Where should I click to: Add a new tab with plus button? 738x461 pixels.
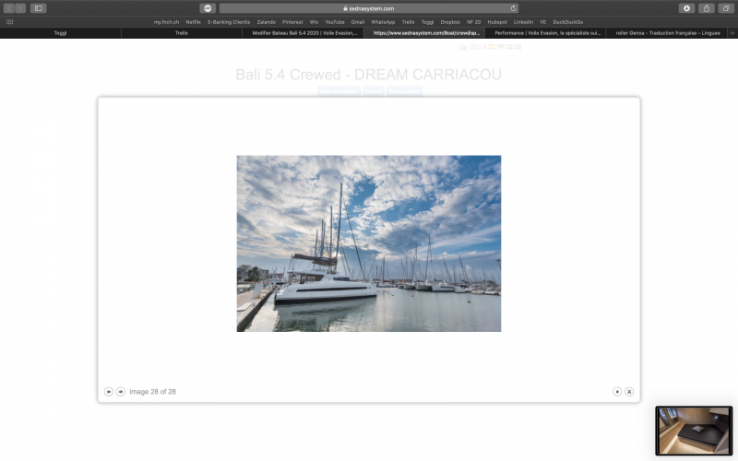click(732, 33)
